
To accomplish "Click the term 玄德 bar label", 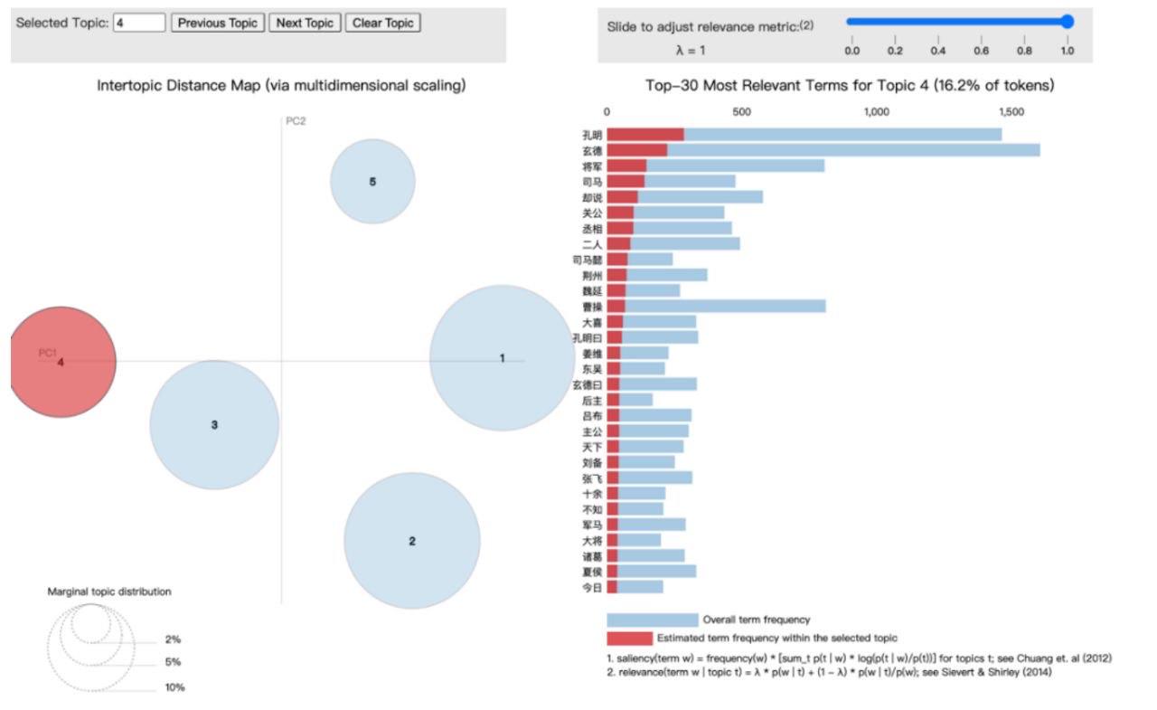I will click(592, 151).
